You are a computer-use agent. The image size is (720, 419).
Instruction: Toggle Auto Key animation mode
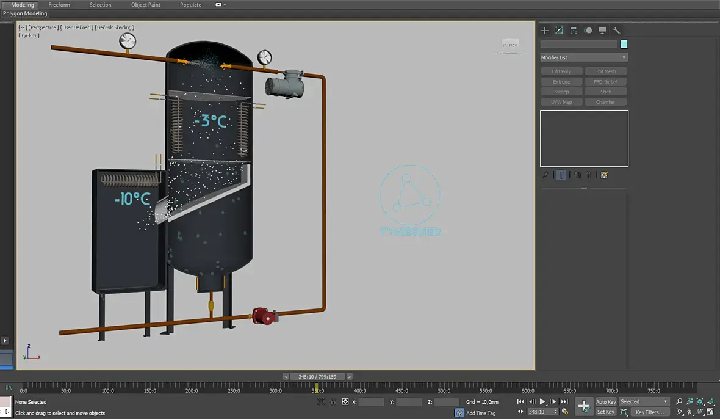[x=605, y=402]
